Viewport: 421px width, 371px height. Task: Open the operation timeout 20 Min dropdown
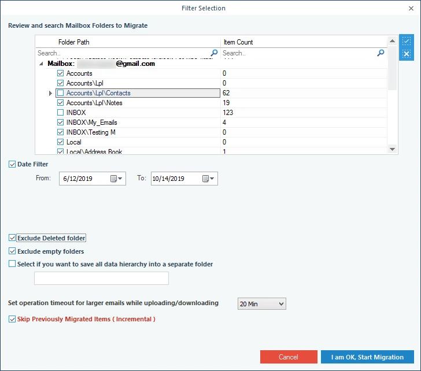click(x=262, y=304)
